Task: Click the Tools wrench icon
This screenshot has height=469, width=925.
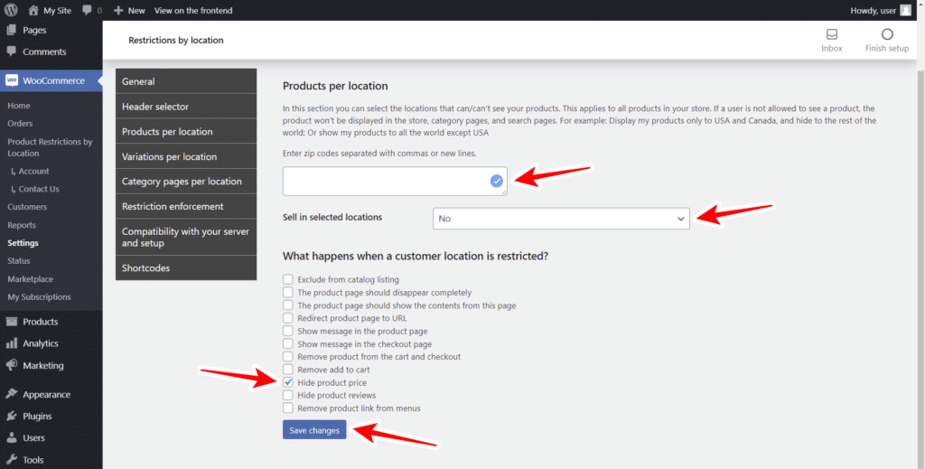Action: [12, 460]
